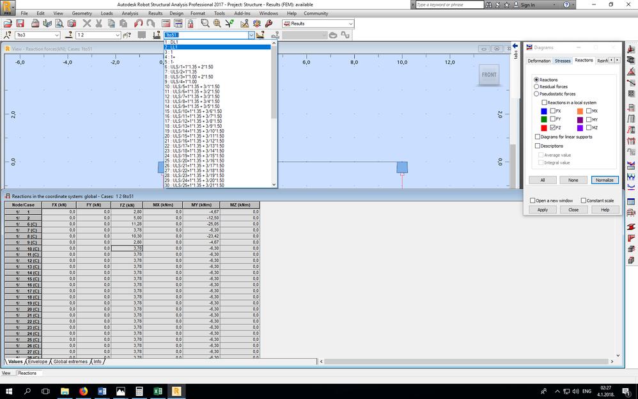This screenshot has height=399, width=638.
Task: Collapse the load case dropdown arrow beside 1to51
Action: 251,35
